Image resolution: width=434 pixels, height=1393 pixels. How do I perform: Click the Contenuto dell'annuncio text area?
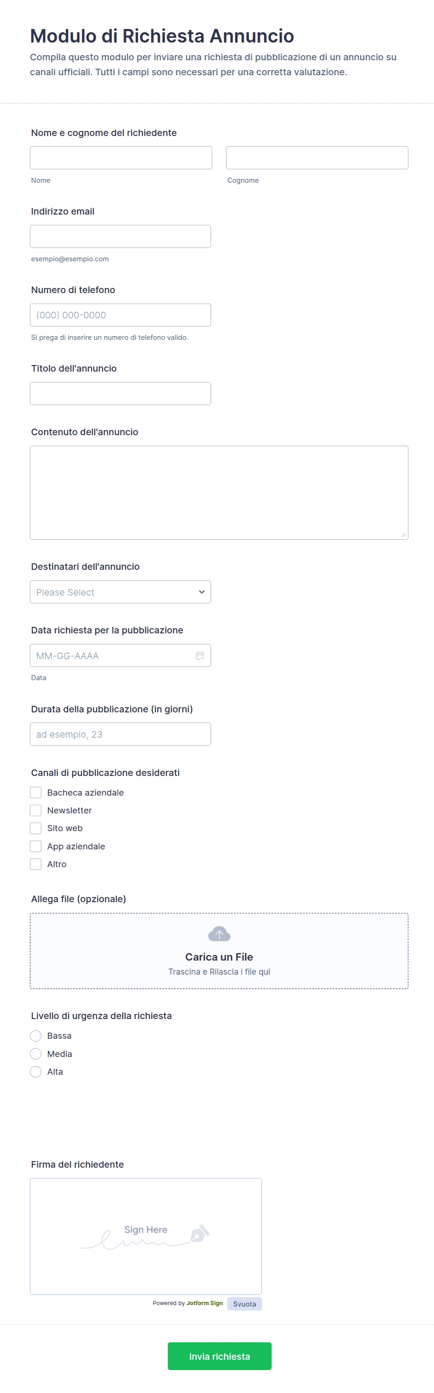coord(219,493)
